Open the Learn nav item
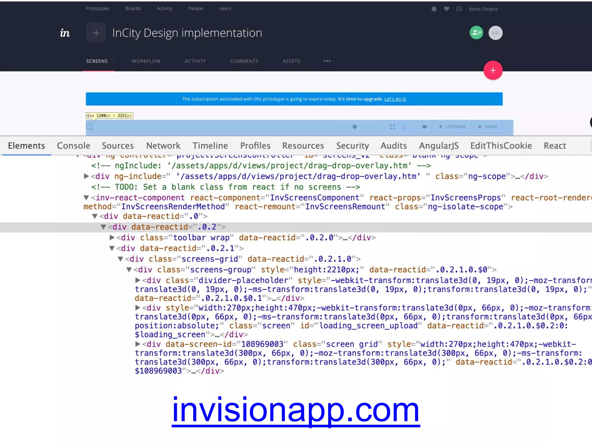This screenshot has height=444, width=592. pyautogui.click(x=225, y=8)
